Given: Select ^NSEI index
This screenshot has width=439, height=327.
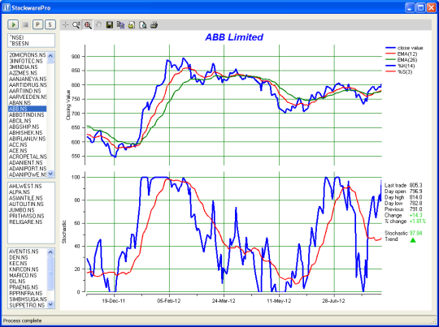Looking at the screenshot, I should (17, 37).
